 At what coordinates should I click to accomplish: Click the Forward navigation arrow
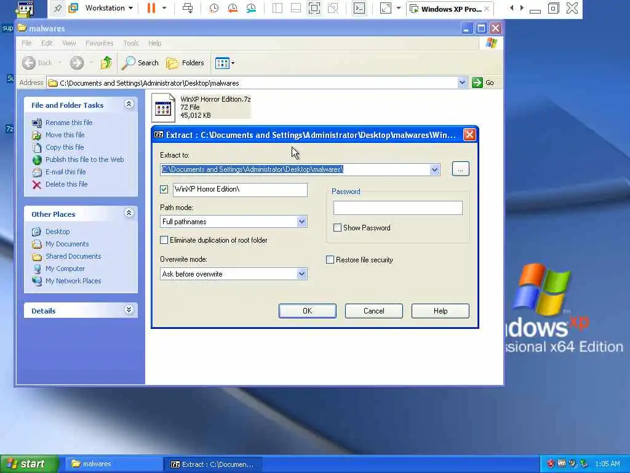(77, 63)
